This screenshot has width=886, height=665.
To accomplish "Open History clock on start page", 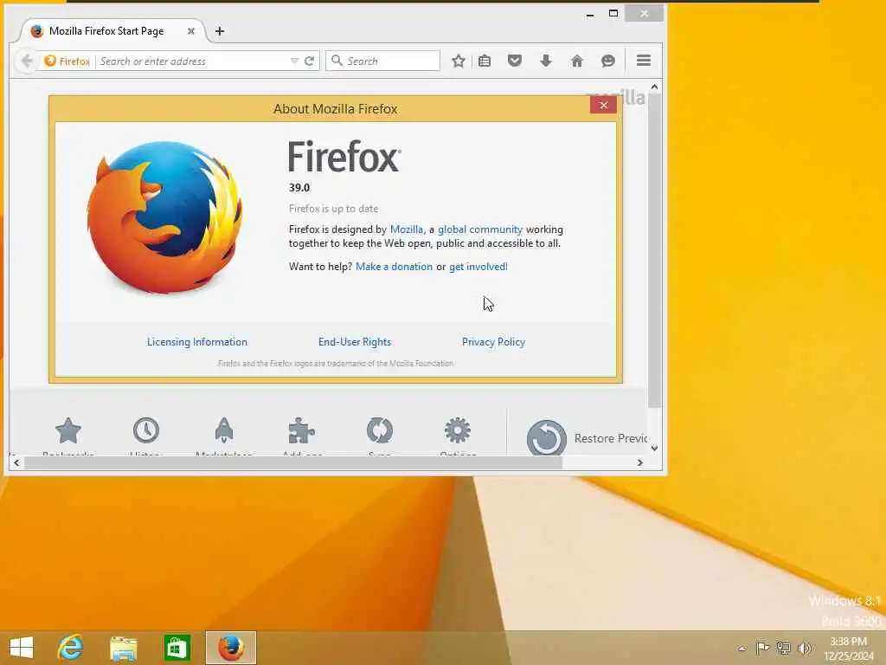I will click(146, 431).
